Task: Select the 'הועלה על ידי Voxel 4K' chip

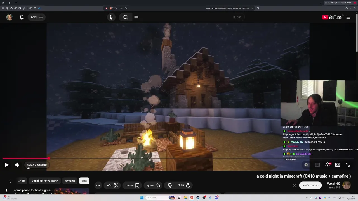Action: 45,181
